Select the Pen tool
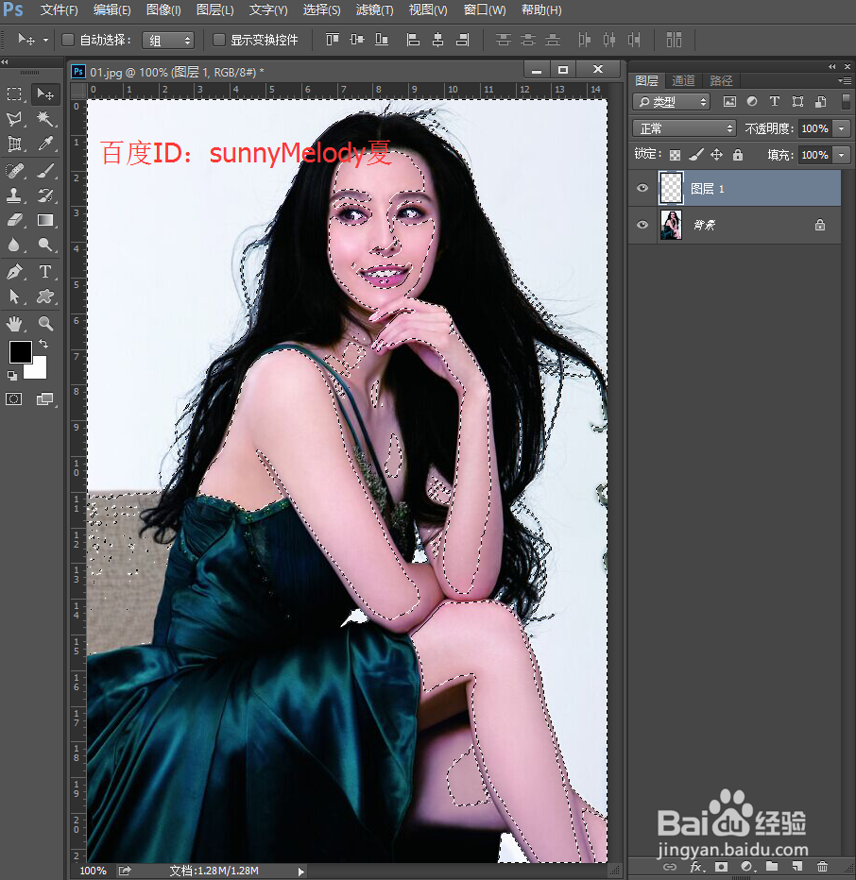 click(14, 272)
